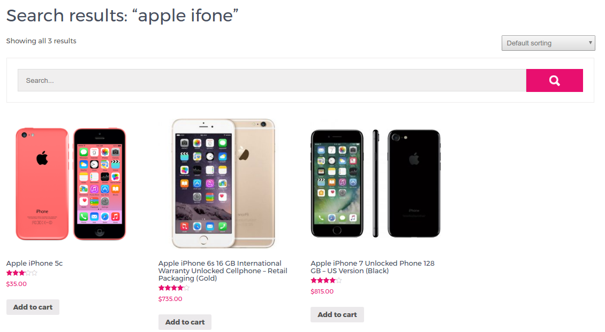Click the $35.00 price
605x332 pixels.
(x=16, y=284)
